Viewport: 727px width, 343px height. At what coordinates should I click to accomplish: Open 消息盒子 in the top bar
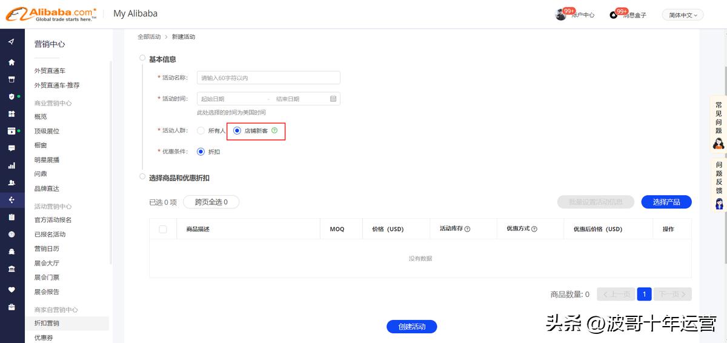point(634,15)
